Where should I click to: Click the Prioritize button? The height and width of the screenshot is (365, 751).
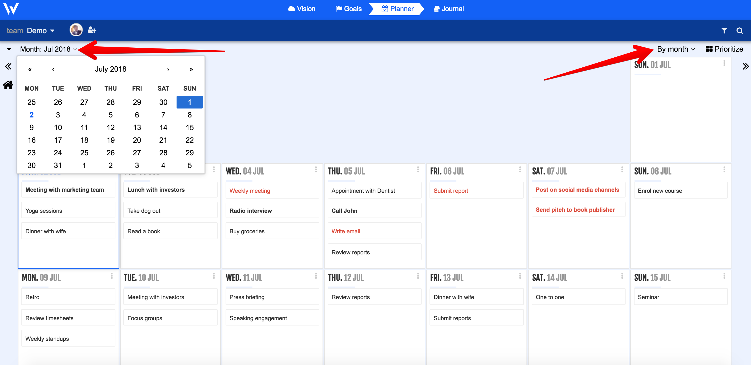725,49
